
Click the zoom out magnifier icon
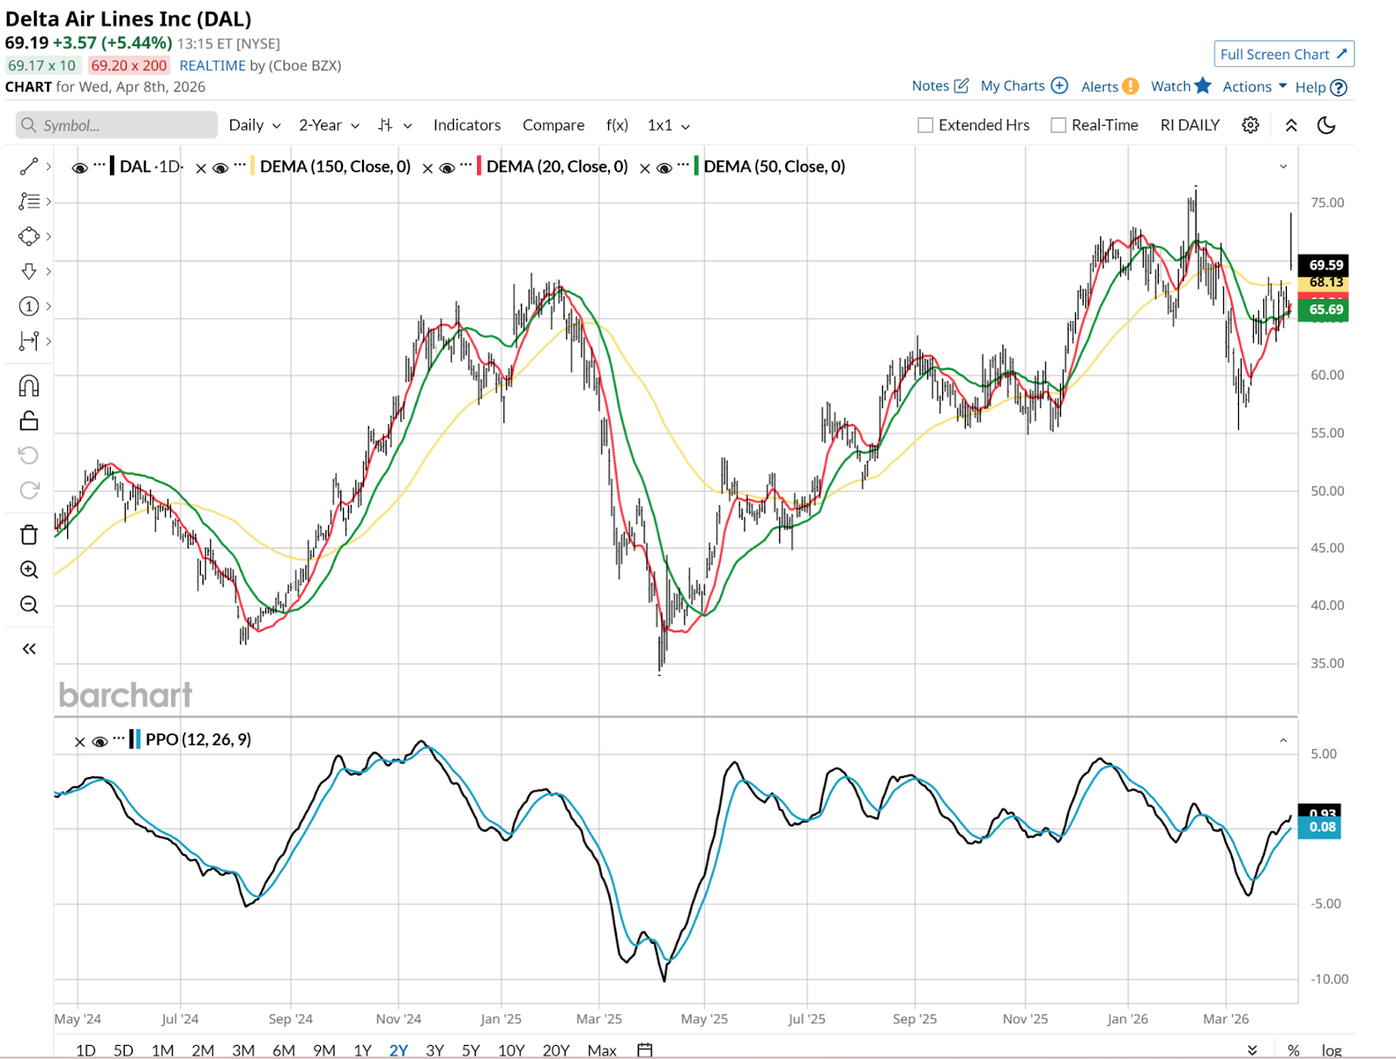[x=29, y=605]
